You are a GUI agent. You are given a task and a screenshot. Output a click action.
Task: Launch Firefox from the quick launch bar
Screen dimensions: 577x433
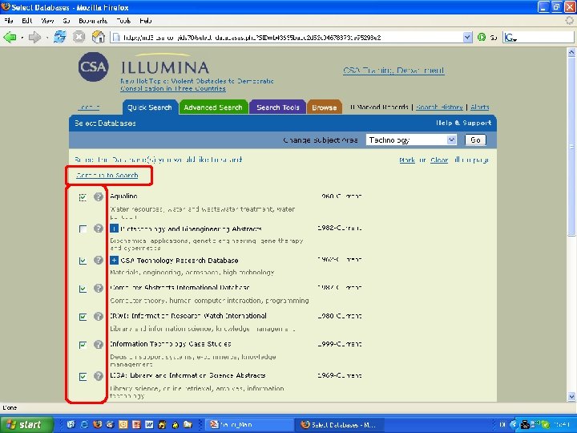(97, 424)
